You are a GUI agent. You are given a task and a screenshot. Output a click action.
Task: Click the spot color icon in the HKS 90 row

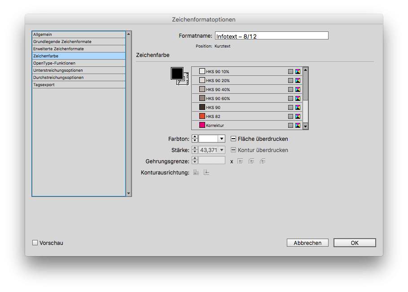coord(291,107)
